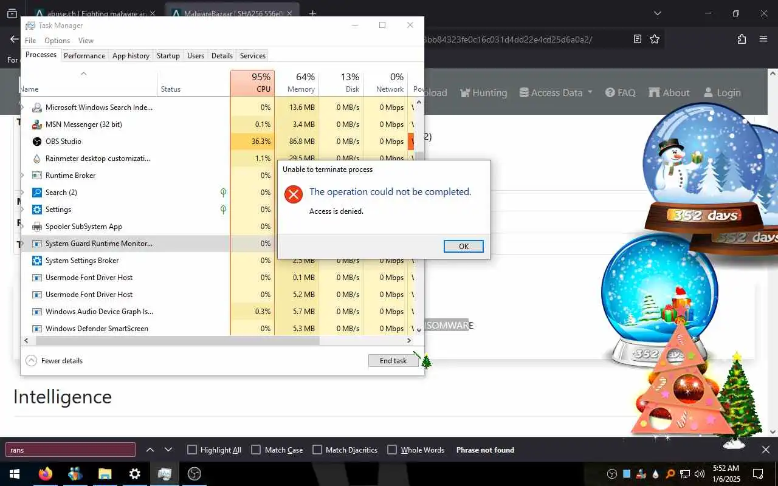Switch to the Services tab

pyautogui.click(x=253, y=55)
